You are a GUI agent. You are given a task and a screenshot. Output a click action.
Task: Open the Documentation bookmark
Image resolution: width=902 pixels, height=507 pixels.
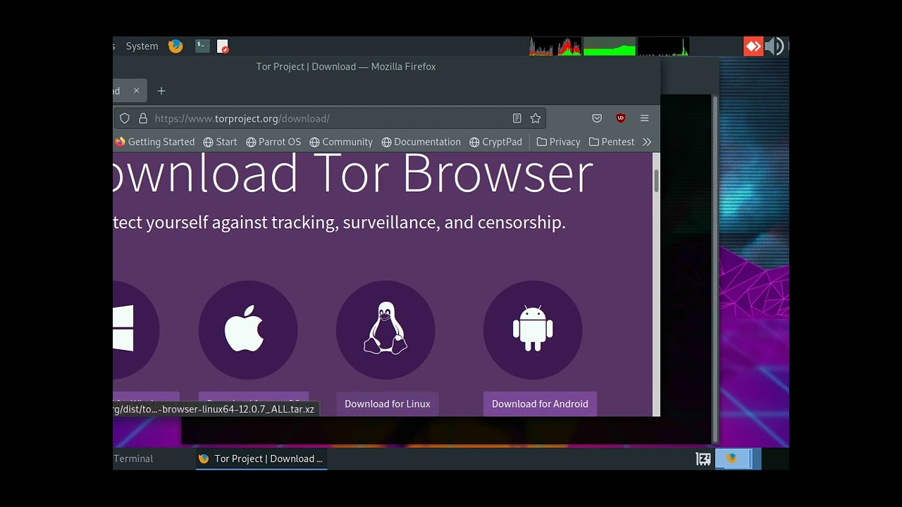coord(421,142)
